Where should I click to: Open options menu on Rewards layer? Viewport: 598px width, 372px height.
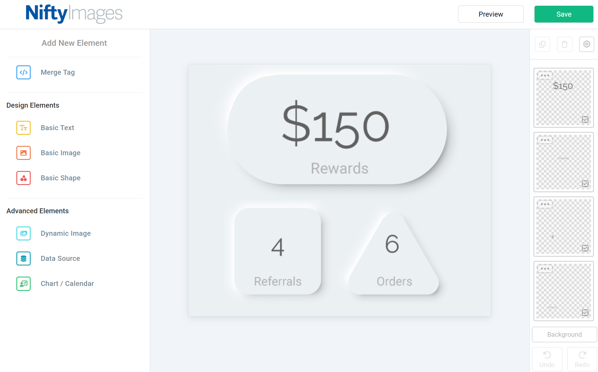pos(545,139)
